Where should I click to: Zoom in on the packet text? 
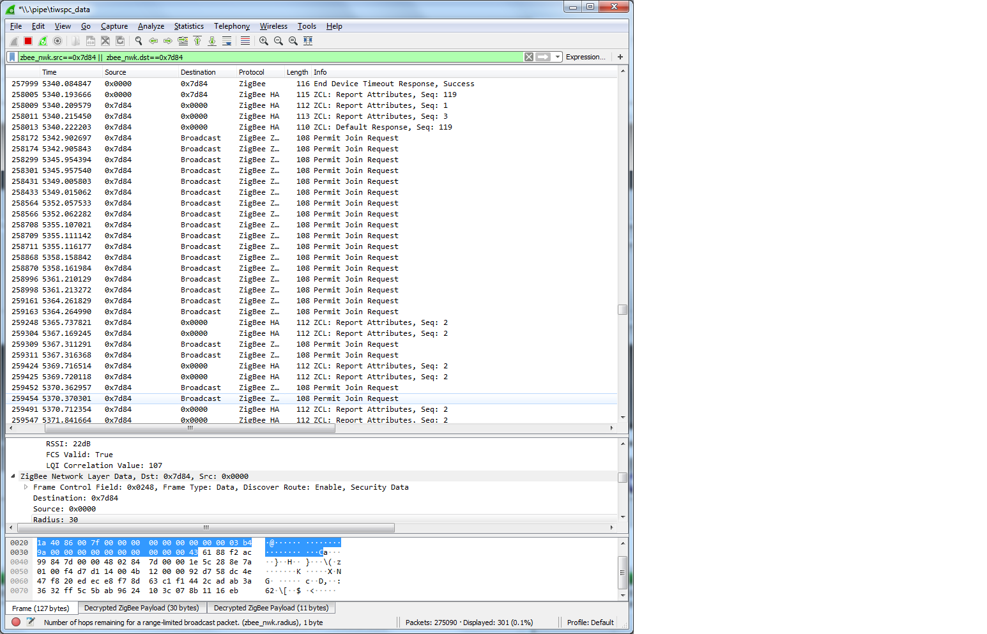(264, 41)
